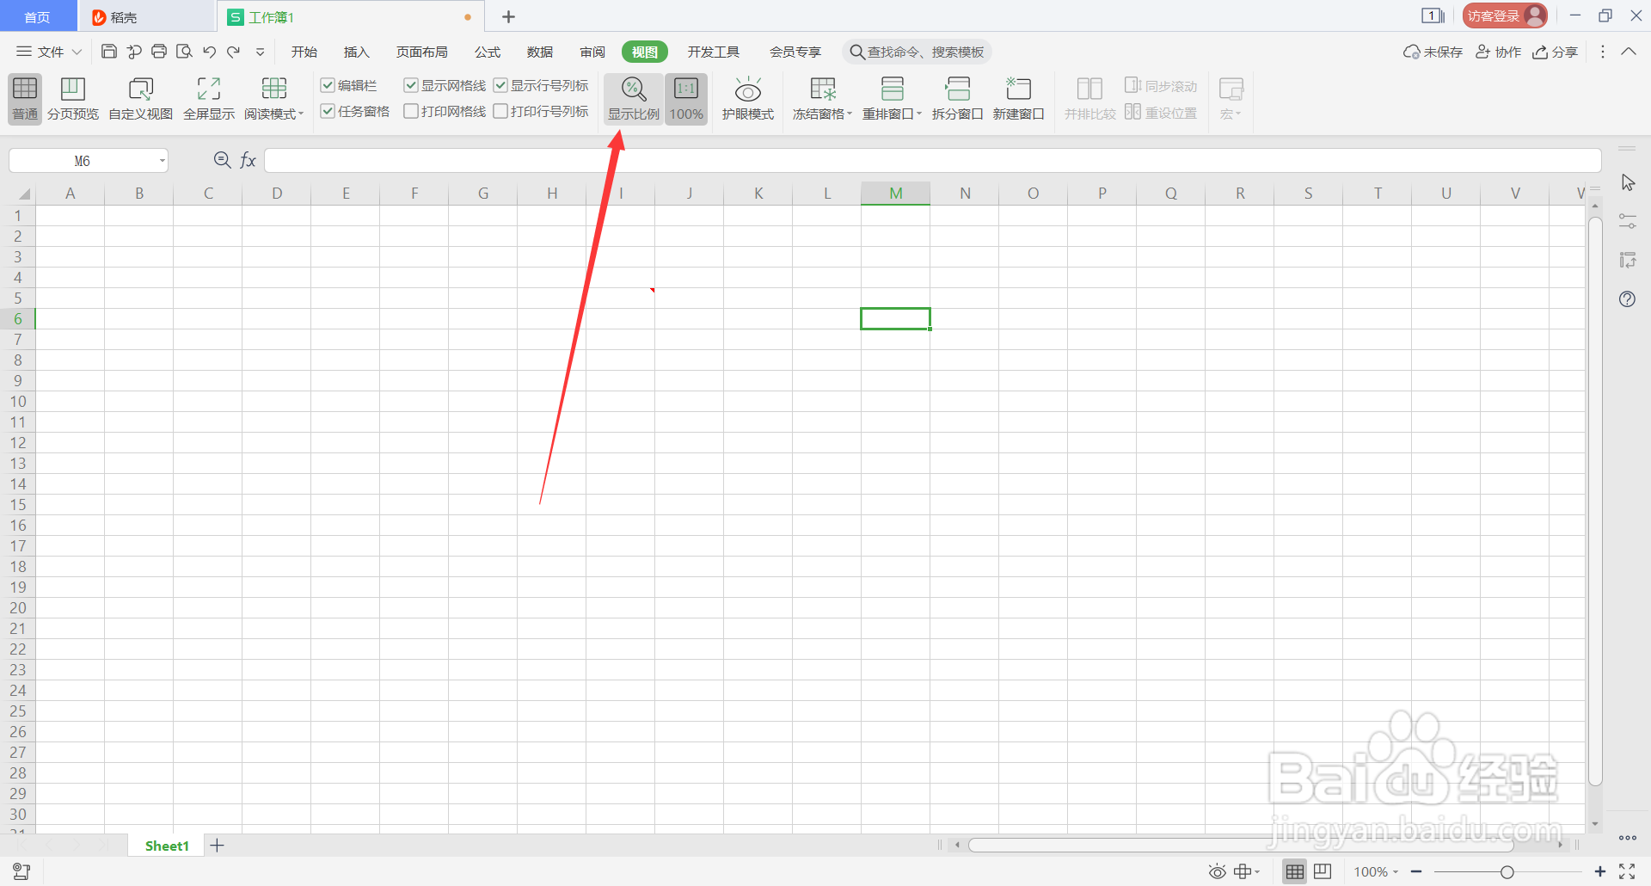Reset zoom with the 100% ribbon button
Viewport: 1651px width, 886px height.
click(x=686, y=99)
